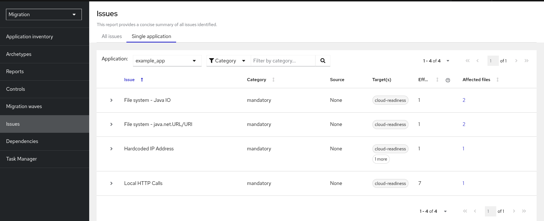Screen dimensions: 544x221
Task: Sort by Effort column icon
Action: (437, 80)
